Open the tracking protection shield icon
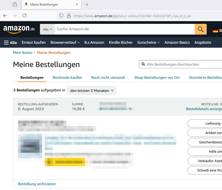 pyautogui.click(x=61, y=16)
